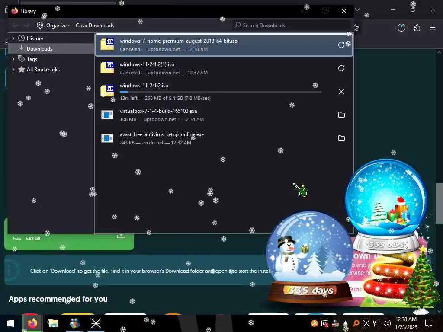
Task: Select the windows-11-24h2.iso file icon
Action: click(107, 91)
